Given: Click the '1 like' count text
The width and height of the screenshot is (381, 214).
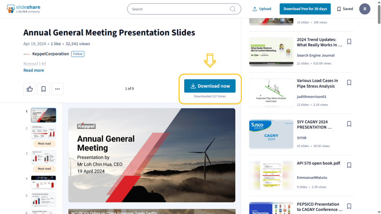Looking at the screenshot, I should pyautogui.click(x=56, y=44).
